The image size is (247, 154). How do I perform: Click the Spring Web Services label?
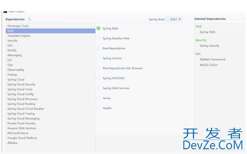(x=116, y=88)
